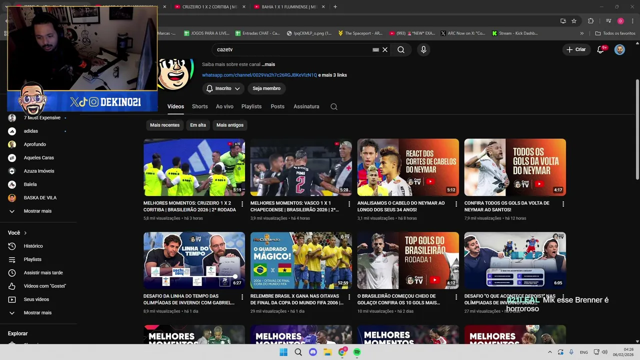Open Chrome extensions puzzle icon
This screenshot has height=360, width=640.
591,21
